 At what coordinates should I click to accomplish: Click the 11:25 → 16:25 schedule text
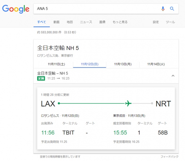(x=58, y=78)
